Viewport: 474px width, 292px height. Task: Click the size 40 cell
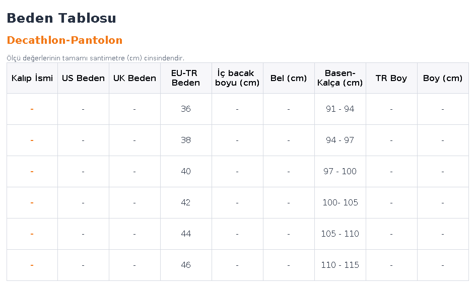186,171
